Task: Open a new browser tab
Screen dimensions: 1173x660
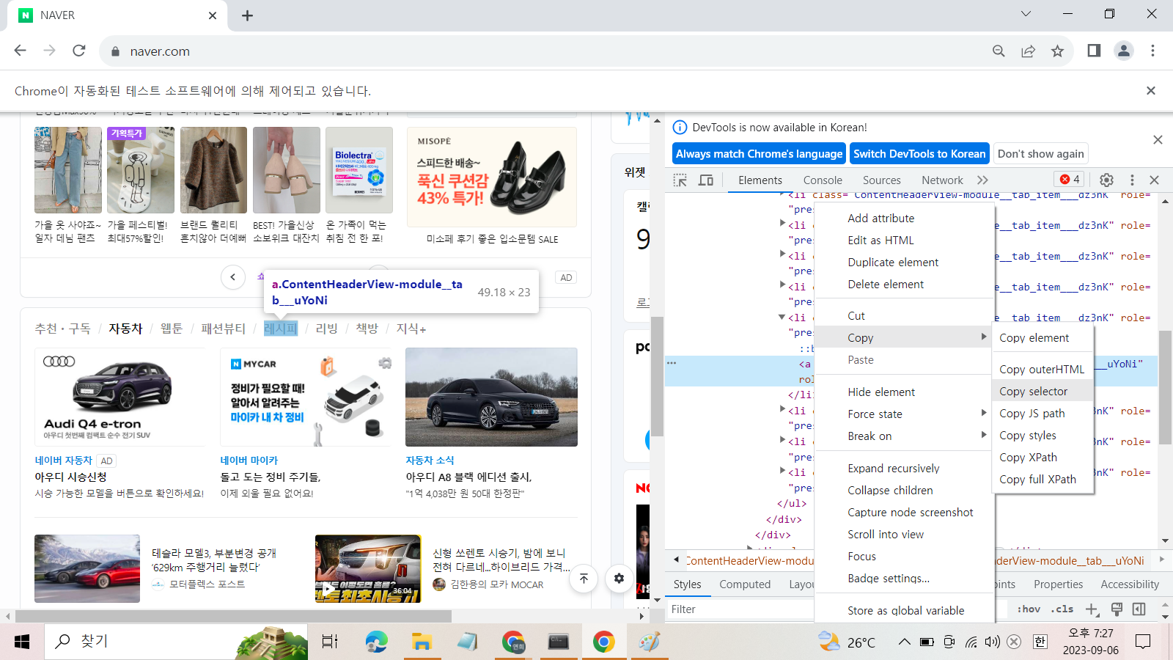Action: 247,15
